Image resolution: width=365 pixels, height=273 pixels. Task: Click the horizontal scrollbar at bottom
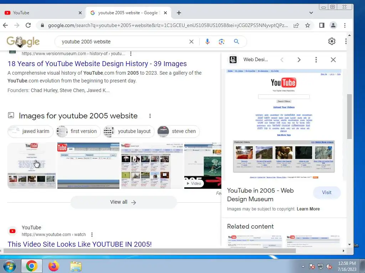coord(150,251)
